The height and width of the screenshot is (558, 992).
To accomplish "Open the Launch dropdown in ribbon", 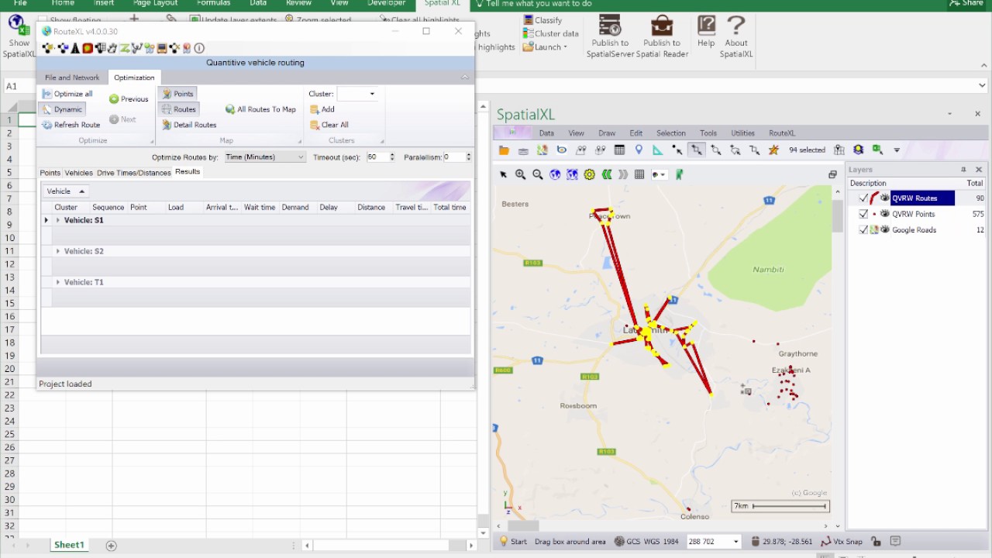I will click(546, 46).
